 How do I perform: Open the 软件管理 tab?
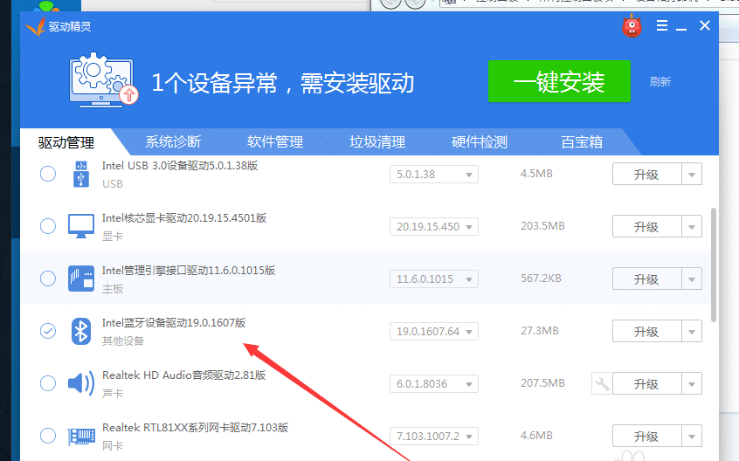[275, 141]
